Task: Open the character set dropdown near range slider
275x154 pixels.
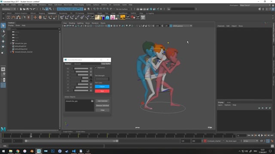Action: [x=223, y=141]
